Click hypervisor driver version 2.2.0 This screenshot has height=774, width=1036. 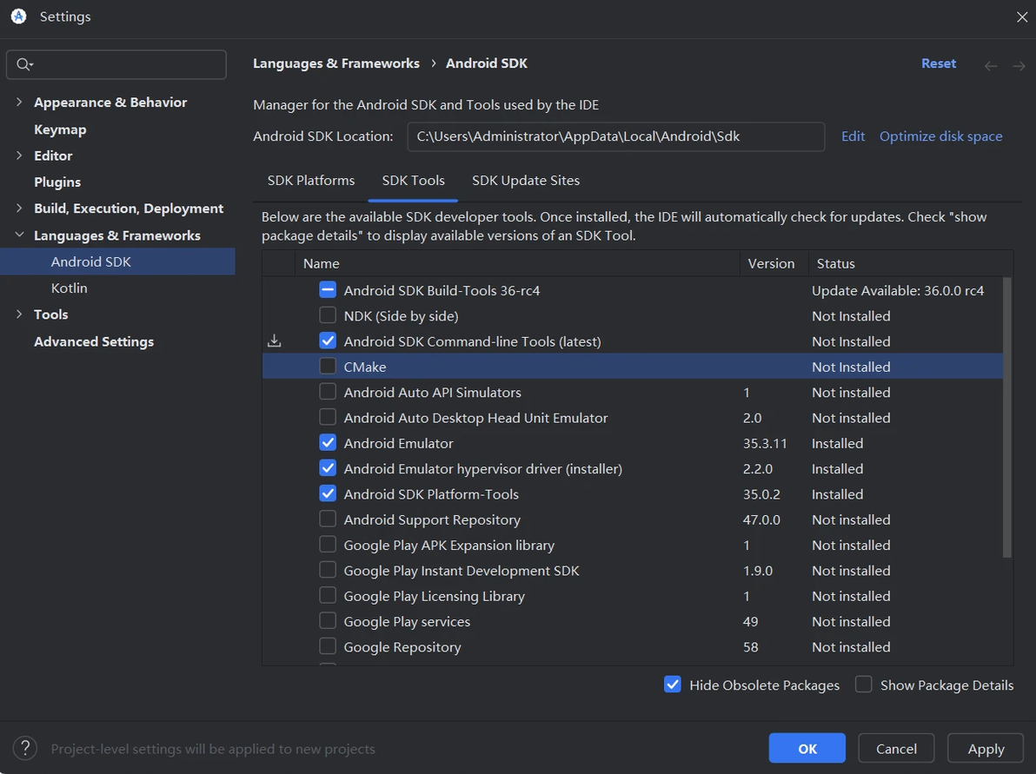click(757, 469)
